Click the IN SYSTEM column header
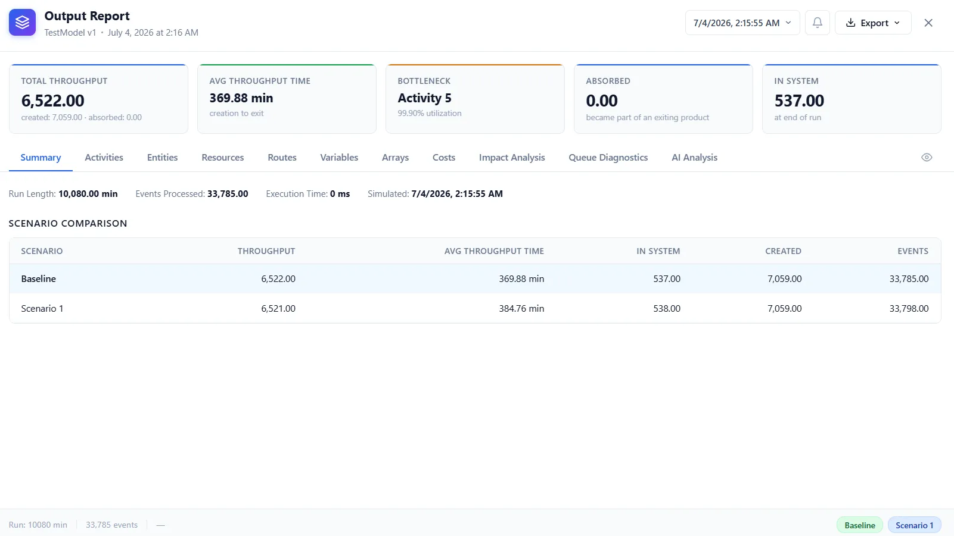The image size is (954, 536). click(x=658, y=251)
